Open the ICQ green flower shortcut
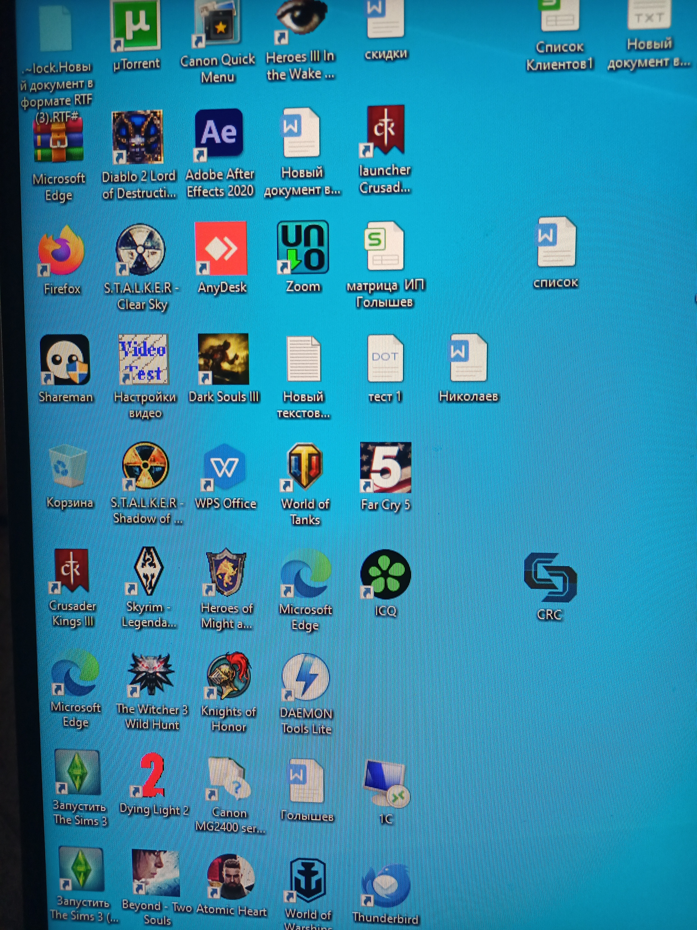Image resolution: width=697 pixels, height=930 pixels. (385, 574)
